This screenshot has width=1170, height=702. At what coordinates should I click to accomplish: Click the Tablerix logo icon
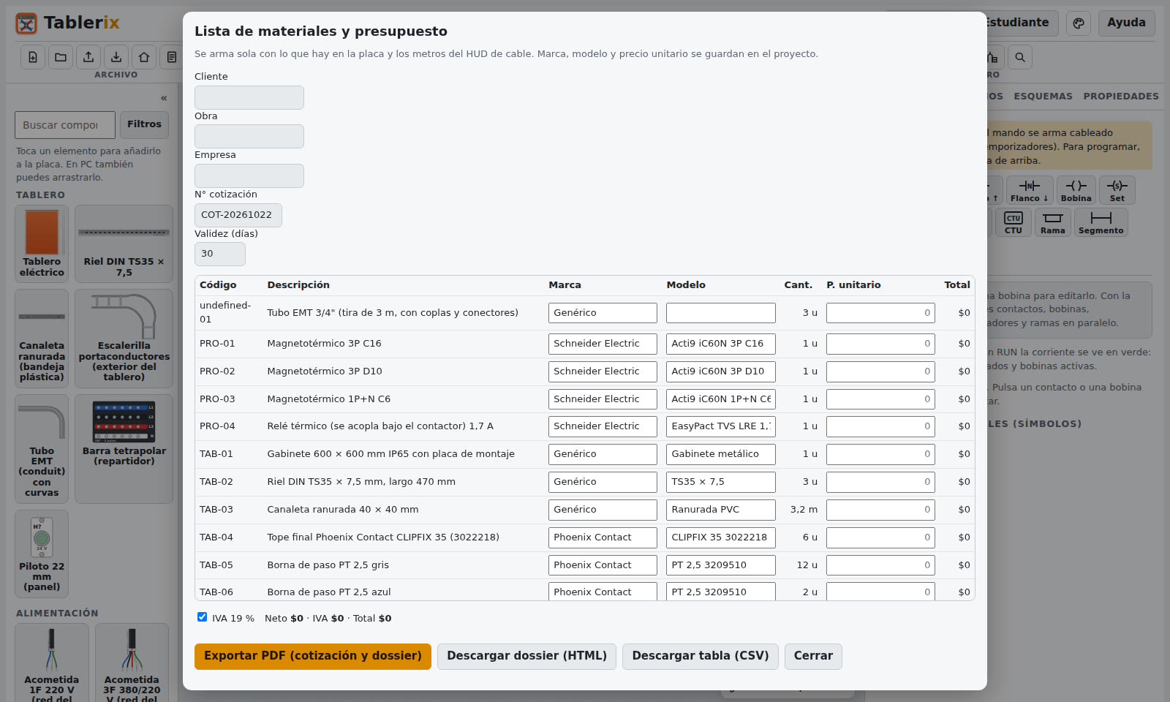tap(26, 23)
